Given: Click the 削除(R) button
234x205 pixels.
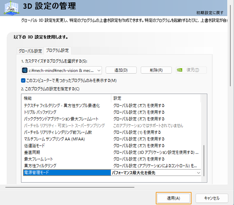Looking at the screenshot, I should click(156, 70).
